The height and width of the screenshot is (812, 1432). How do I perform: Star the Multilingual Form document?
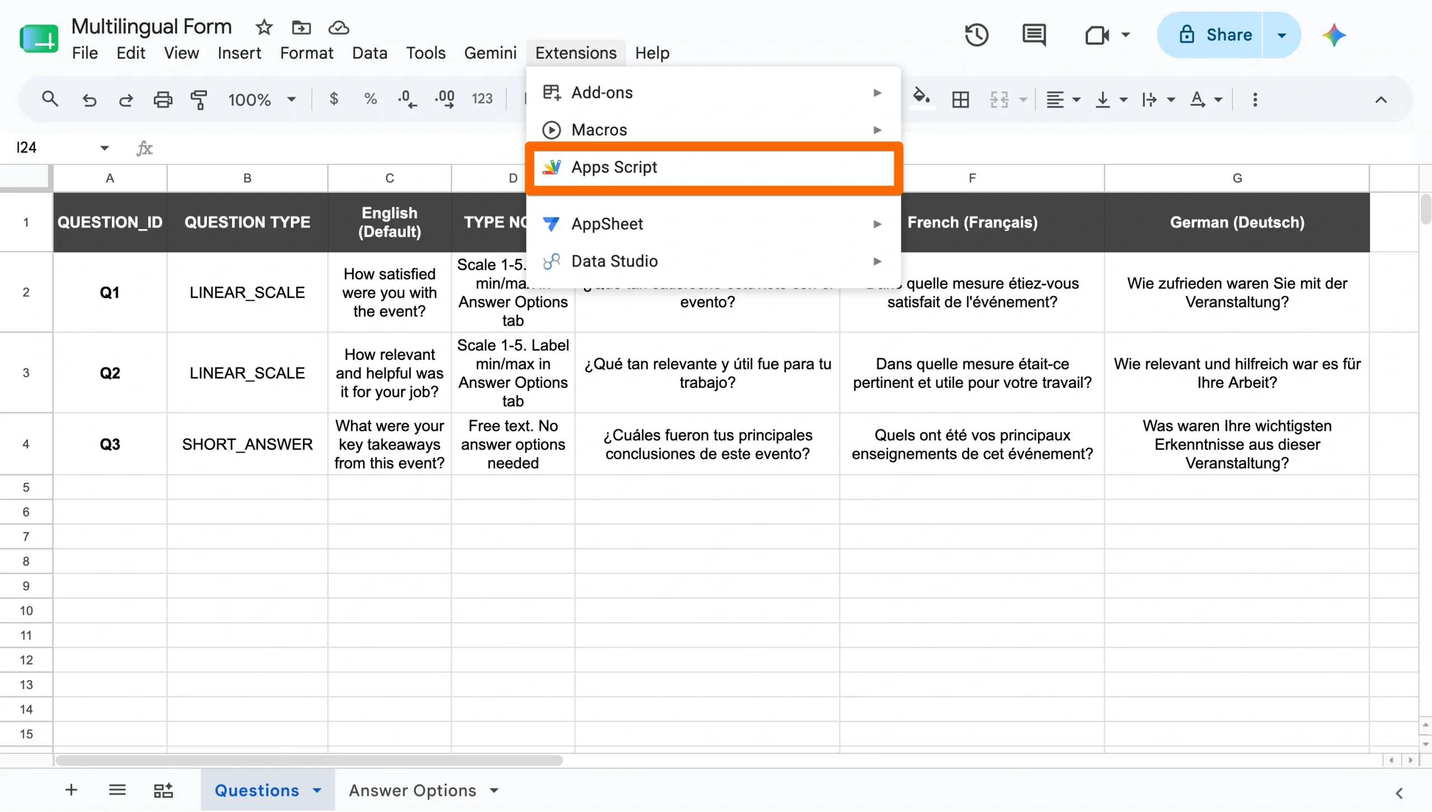pyautogui.click(x=264, y=27)
